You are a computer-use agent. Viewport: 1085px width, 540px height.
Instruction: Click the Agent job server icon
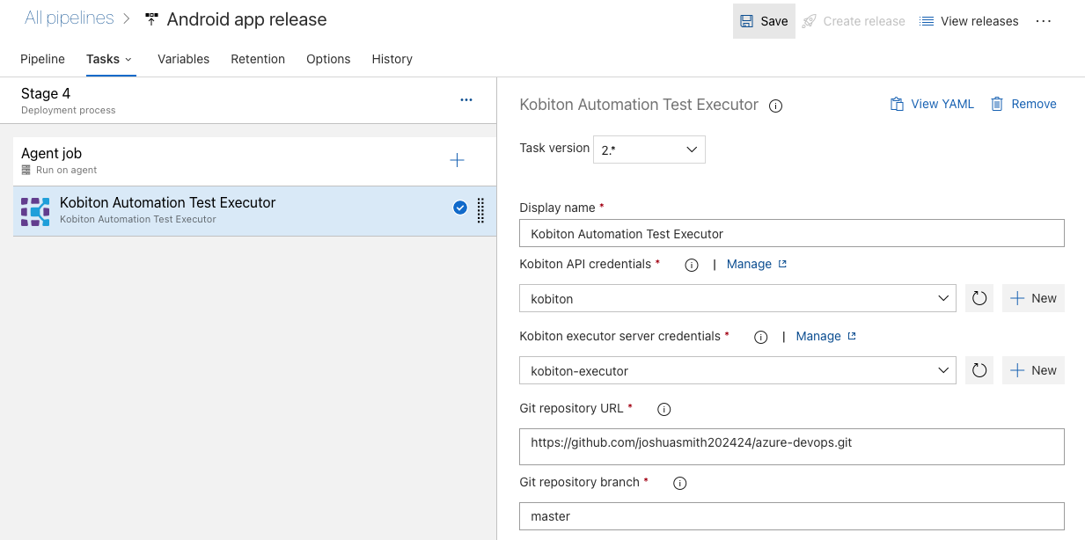pyautogui.click(x=26, y=170)
